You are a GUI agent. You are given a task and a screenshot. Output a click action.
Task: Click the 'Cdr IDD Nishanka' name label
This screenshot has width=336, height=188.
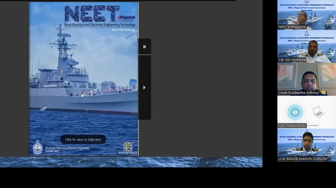point(292,60)
